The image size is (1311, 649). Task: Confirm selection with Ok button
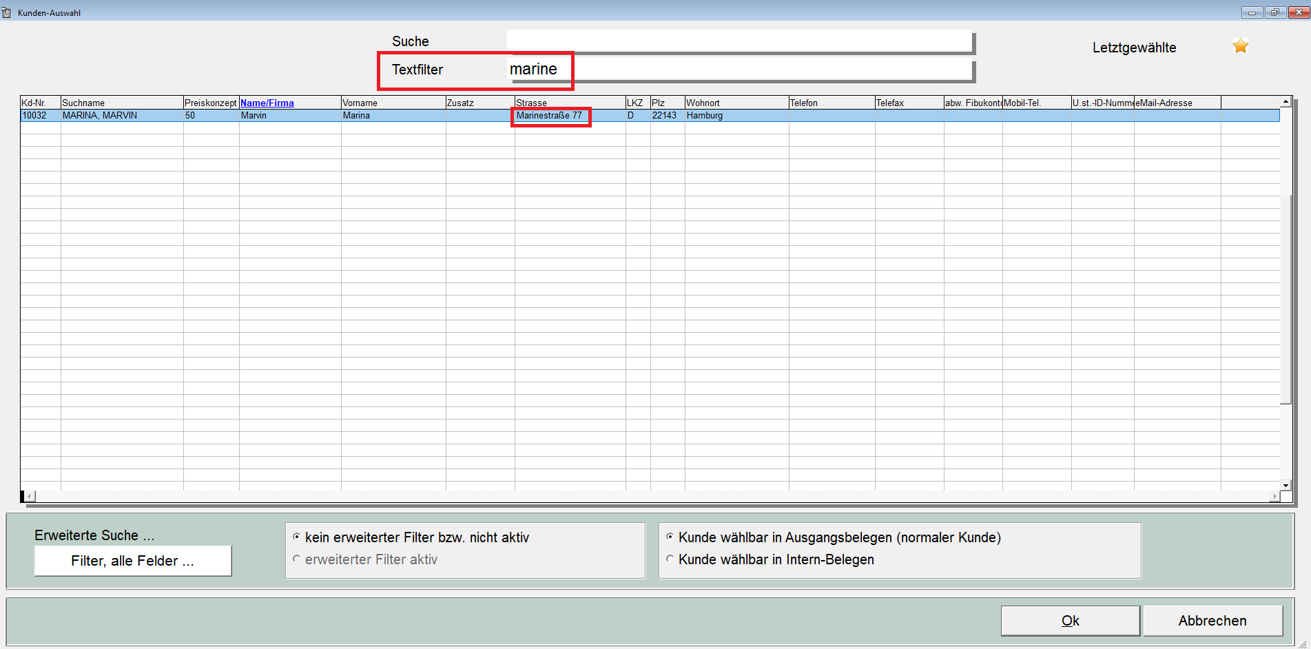(1070, 621)
